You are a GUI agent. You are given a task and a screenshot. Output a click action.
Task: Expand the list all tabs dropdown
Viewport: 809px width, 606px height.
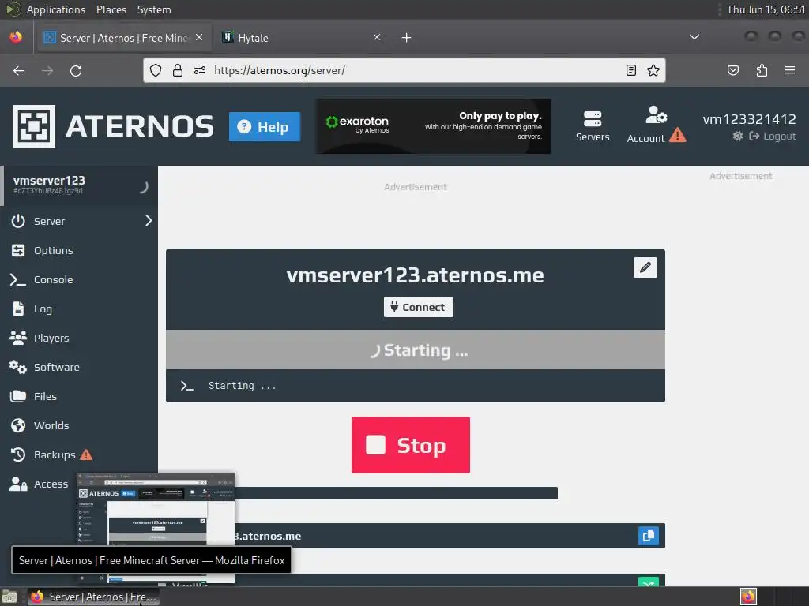(694, 37)
